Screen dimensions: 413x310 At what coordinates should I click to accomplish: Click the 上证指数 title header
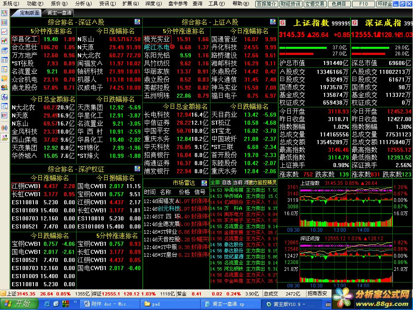click(x=311, y=23)
